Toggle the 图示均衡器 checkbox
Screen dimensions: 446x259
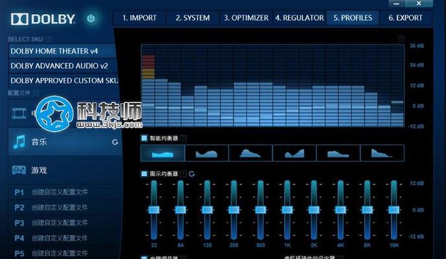pos(144,174)
